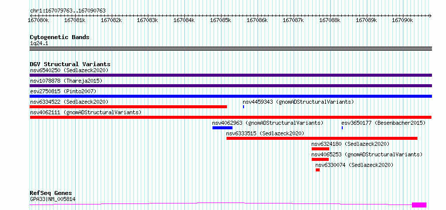Click the 167080k ruler position

tap(39, 20)
